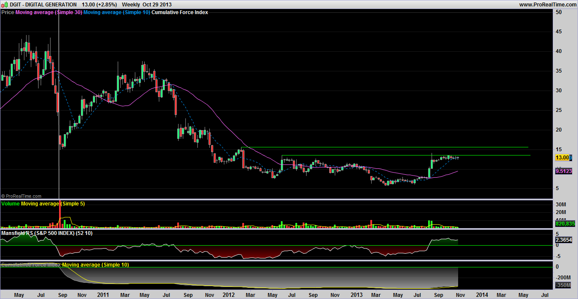The image size is (578, 299).
Task: Click the 2014 label on the time axis
Action: pyautogui.click(x=482, y=295)
